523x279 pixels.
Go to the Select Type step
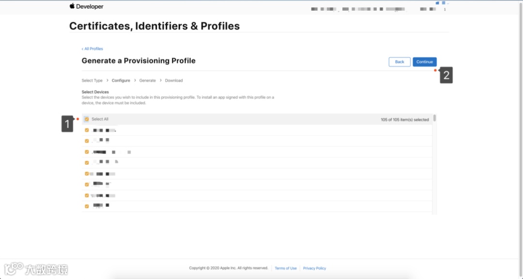click(92, 80)
